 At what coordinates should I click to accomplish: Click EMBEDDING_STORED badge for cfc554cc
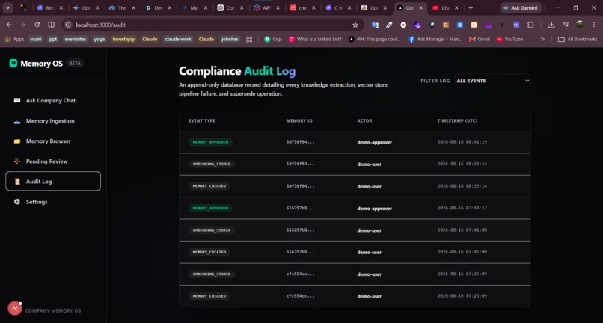212,274
